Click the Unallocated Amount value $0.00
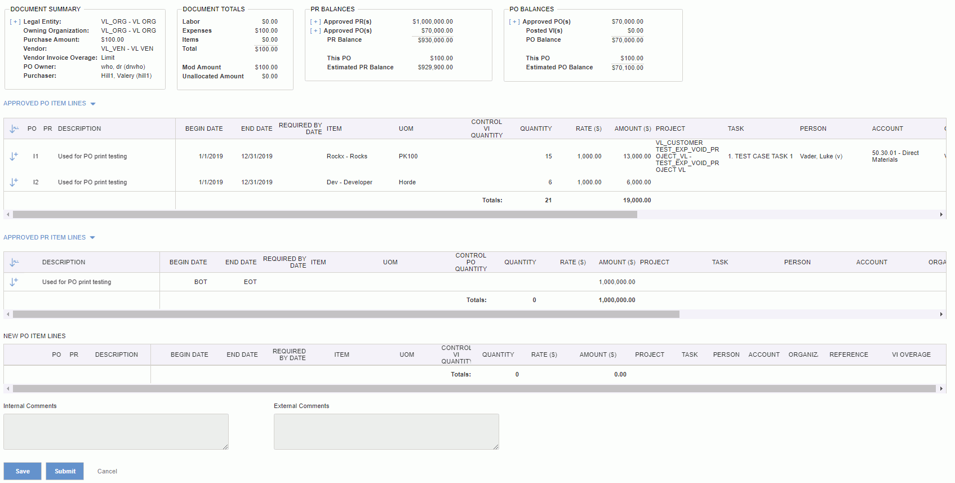This screenshot has height=483, width=955. pyautogui.click(x=270, y=77)
